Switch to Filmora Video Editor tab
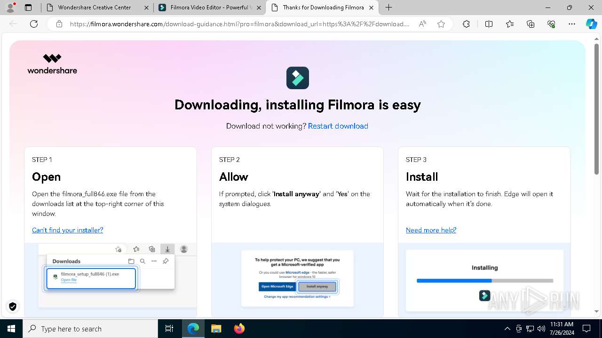Image resolution: width=602 pixels, height=338 pixels. (209, 8)
